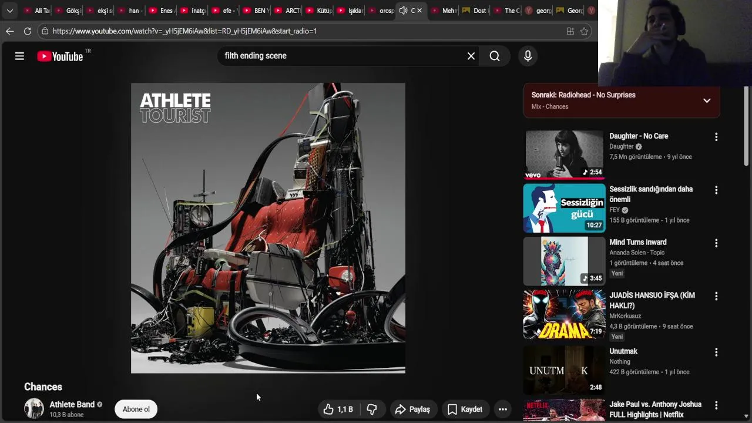Open the Athlete Band channel name link
This screenshot has height=423, width=752.
(x=72, y=404)
